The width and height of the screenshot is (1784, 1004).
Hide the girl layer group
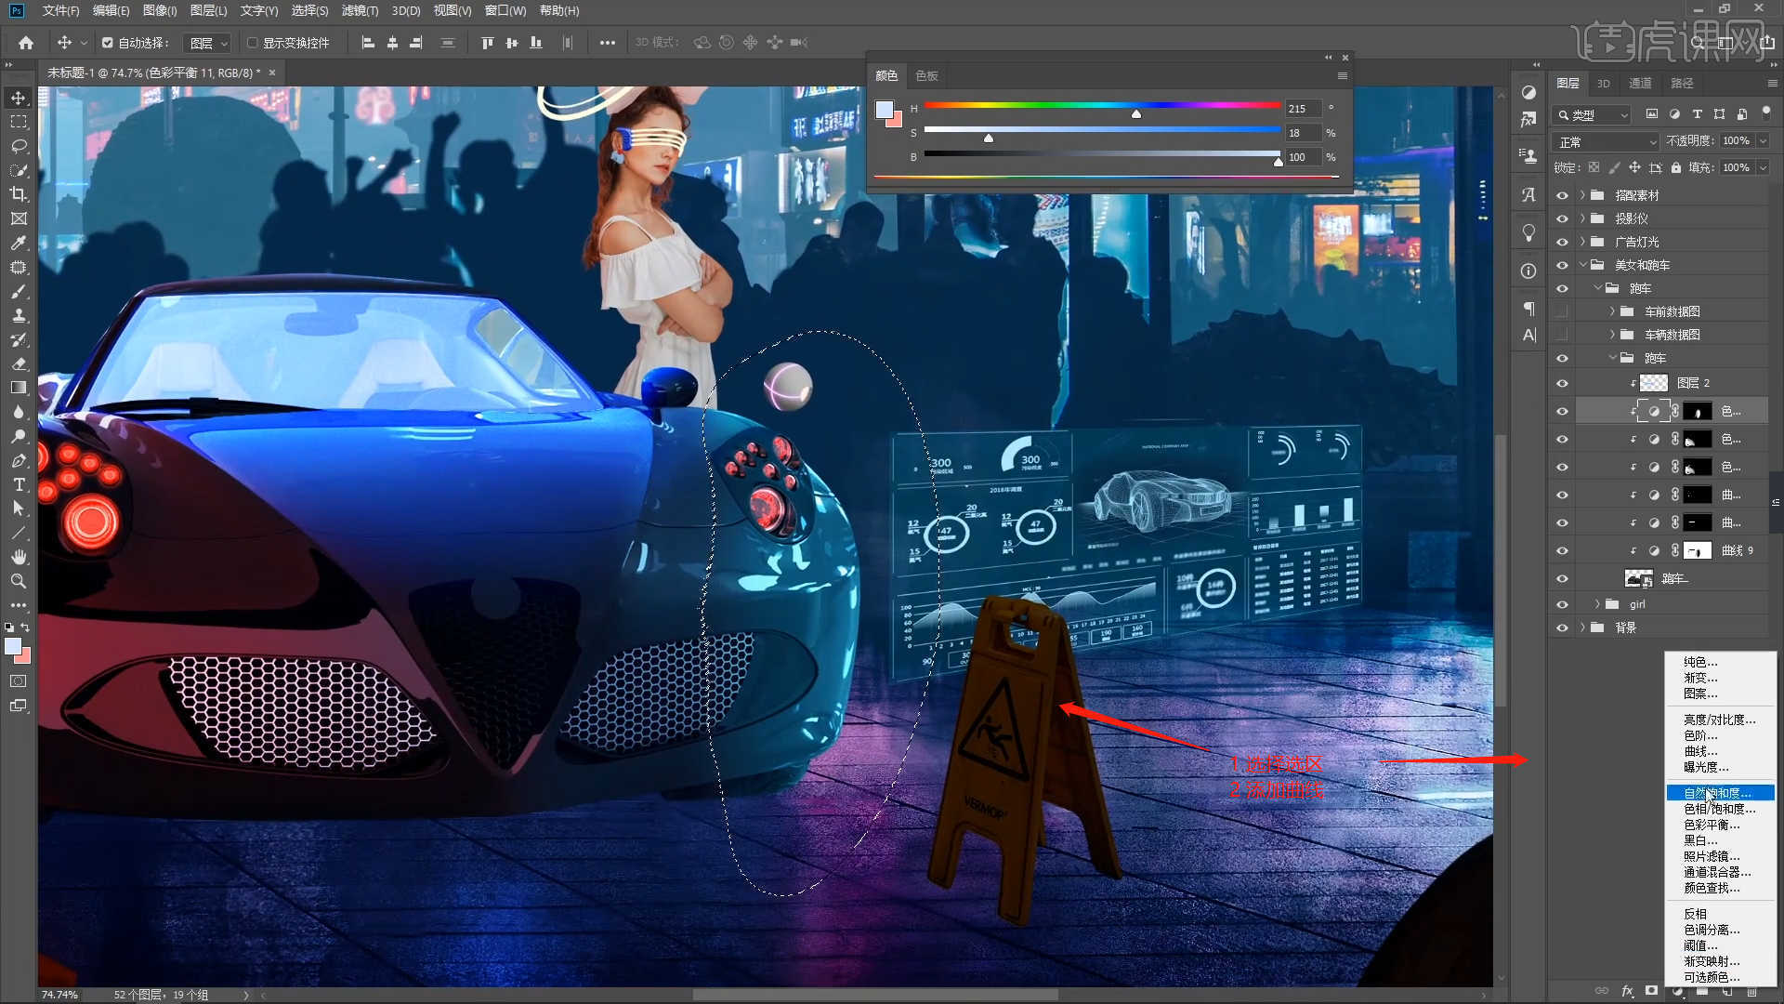tap(1562, 604)
